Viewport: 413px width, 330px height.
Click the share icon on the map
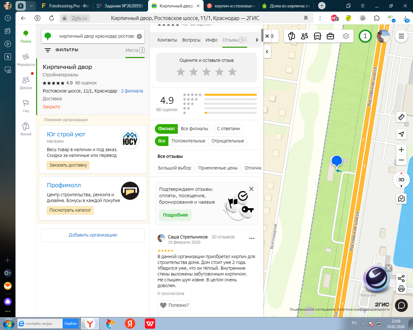(401, 278)
